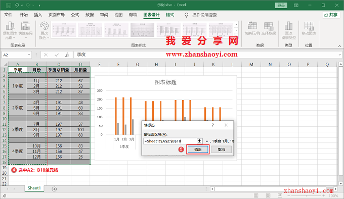
Task: Select column E header
Action: [99, 64]
